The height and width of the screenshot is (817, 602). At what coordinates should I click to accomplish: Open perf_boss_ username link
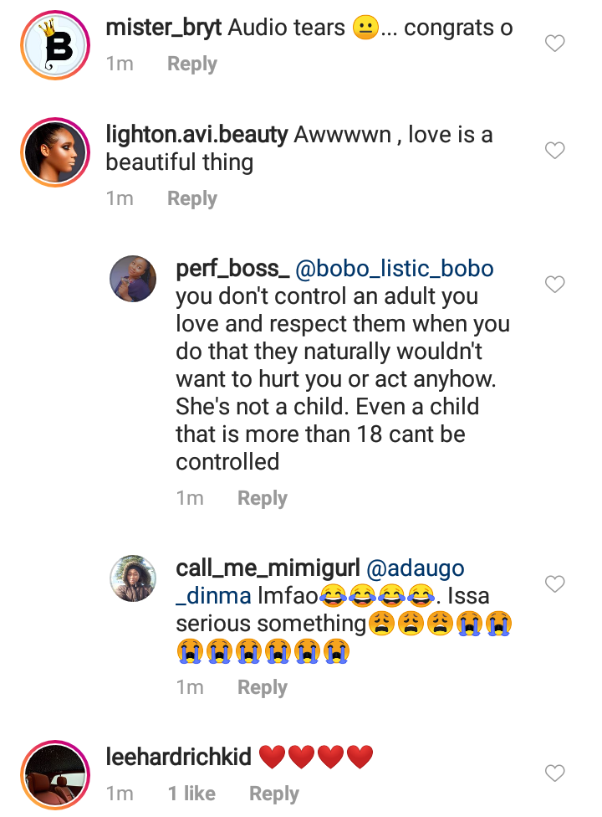tap(232, 270)
